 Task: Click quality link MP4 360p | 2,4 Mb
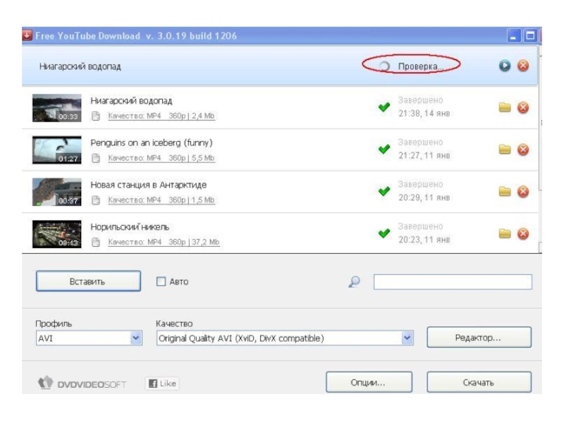(161, 116)
